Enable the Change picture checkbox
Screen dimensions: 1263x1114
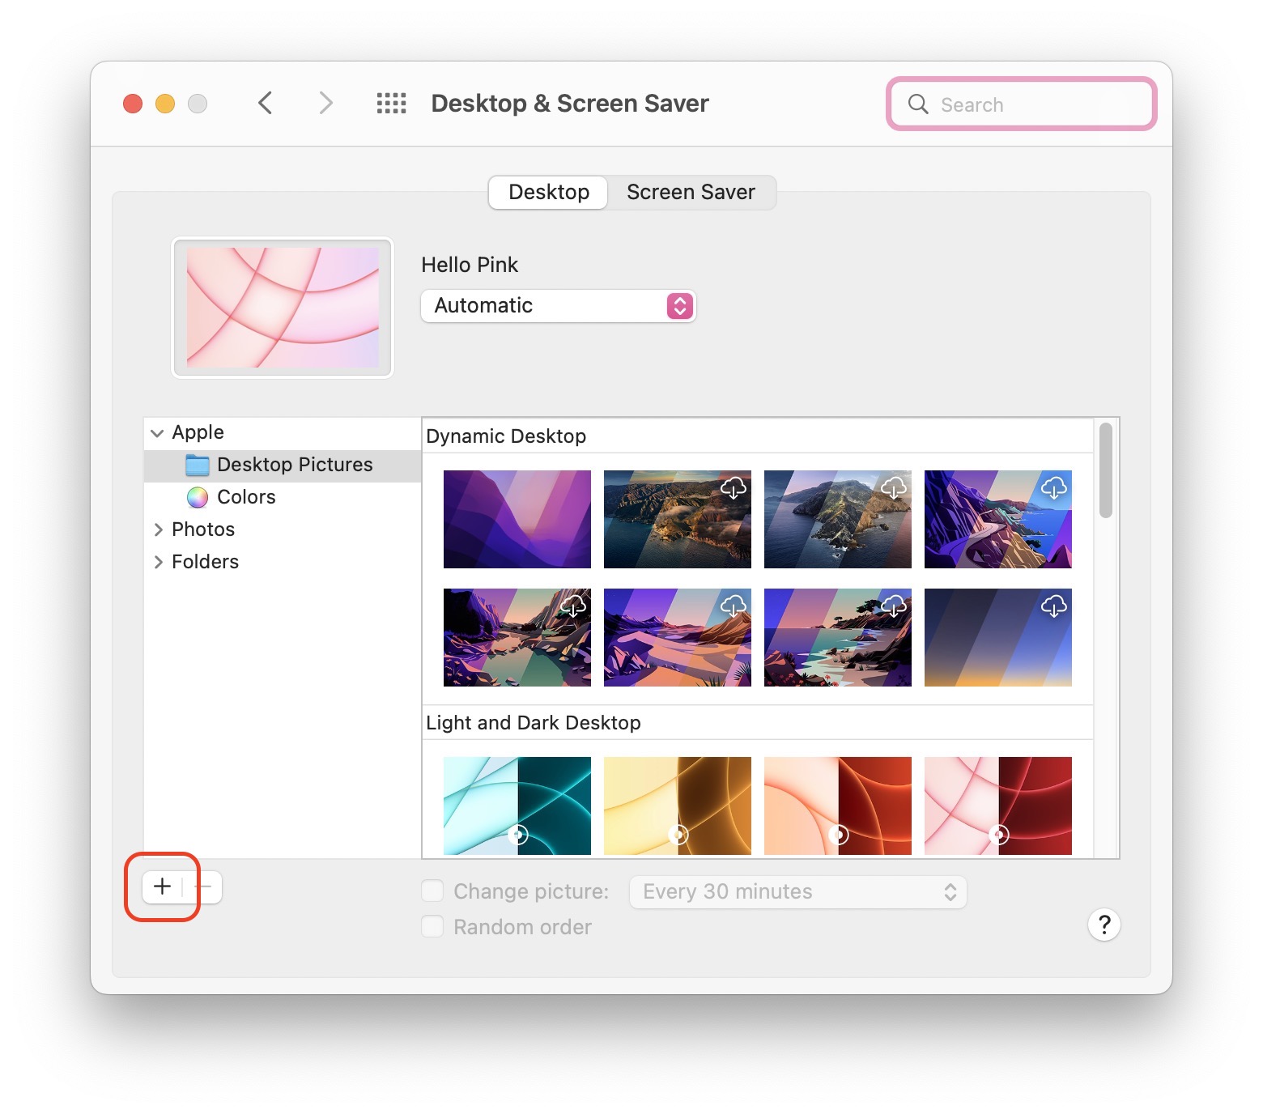click(x=432, y=891)
